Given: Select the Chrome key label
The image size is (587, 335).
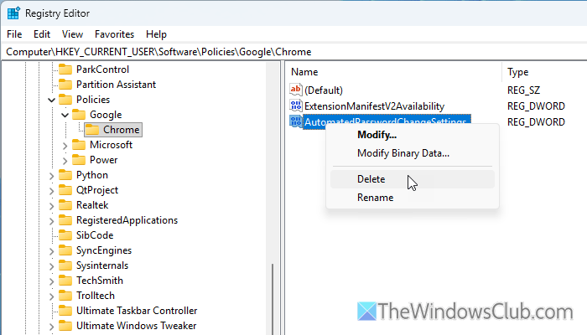Looking at the screenshot, I should click(122, 130).
